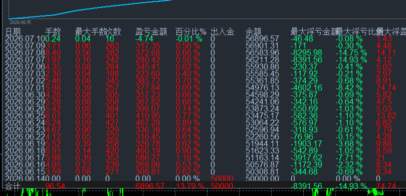Viewport: 406px width, 196px height.
Task: Click the balance value 50000.00
Action: [x=262, y=178]
